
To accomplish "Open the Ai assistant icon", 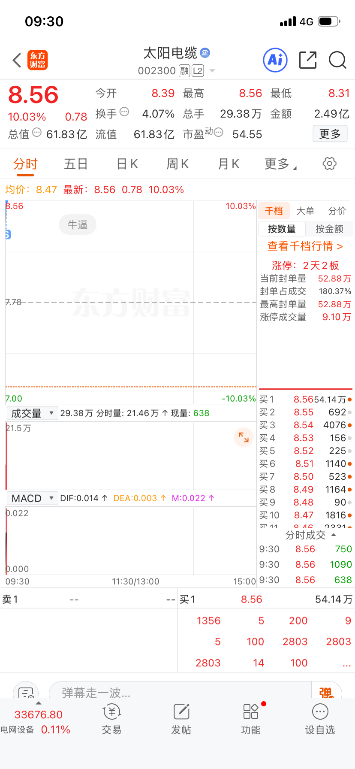I will (275, 60).
